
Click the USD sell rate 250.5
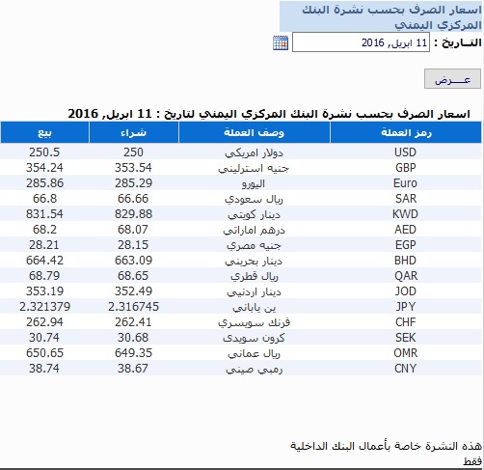point(44,152)
